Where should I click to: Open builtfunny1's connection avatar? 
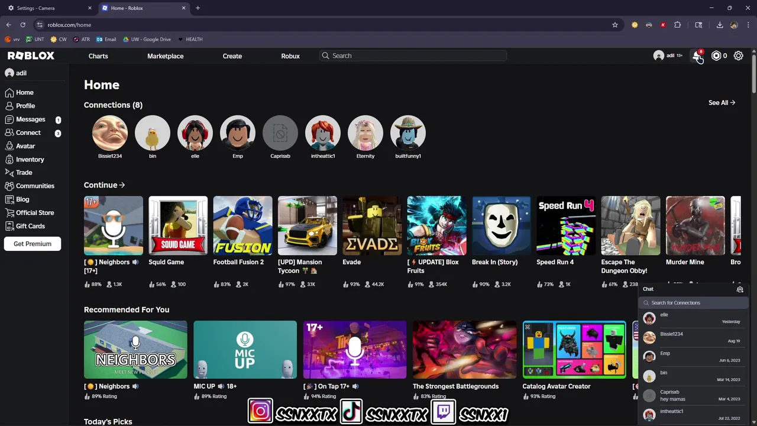408,133
